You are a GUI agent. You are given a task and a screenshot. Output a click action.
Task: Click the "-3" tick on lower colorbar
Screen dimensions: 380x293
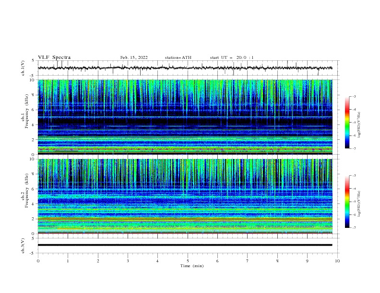354,176
